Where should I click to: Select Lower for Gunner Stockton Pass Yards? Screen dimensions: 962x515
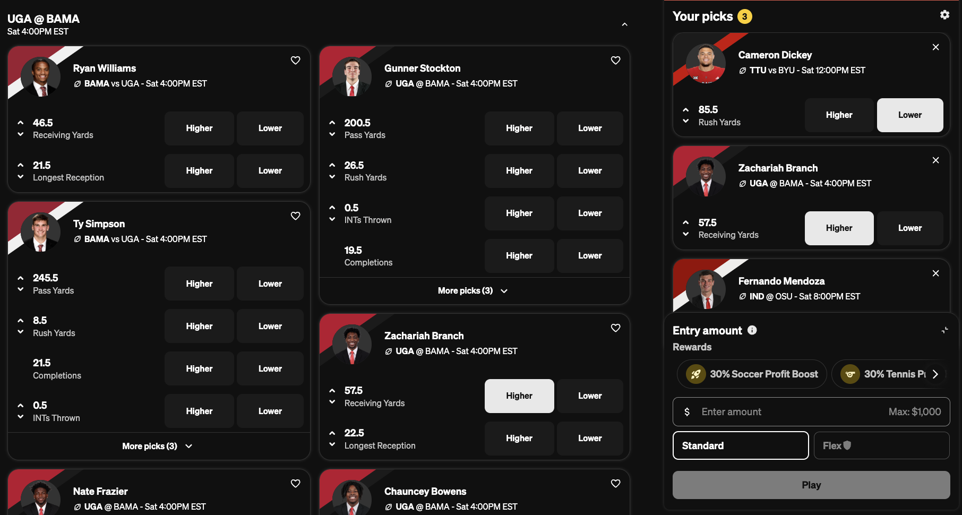click(x=590, y=128)
